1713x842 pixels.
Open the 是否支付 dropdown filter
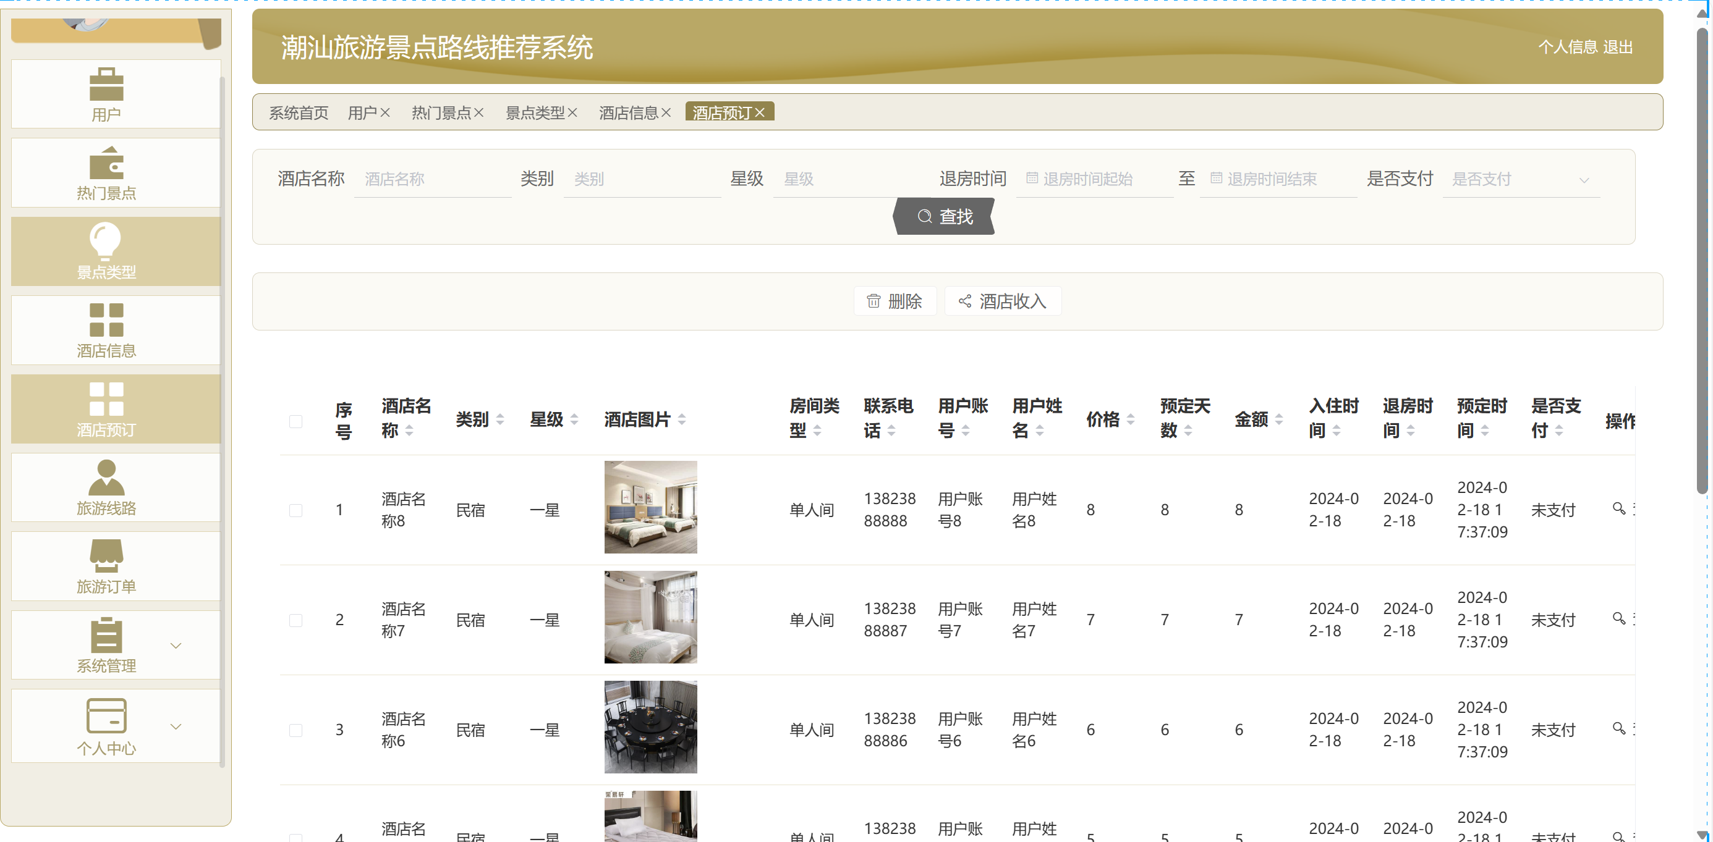[x=1521, y=179]
